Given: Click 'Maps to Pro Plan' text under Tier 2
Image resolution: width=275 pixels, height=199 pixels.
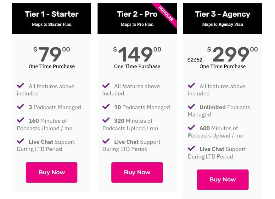Looking at the screenshot, I should (137, 24).
